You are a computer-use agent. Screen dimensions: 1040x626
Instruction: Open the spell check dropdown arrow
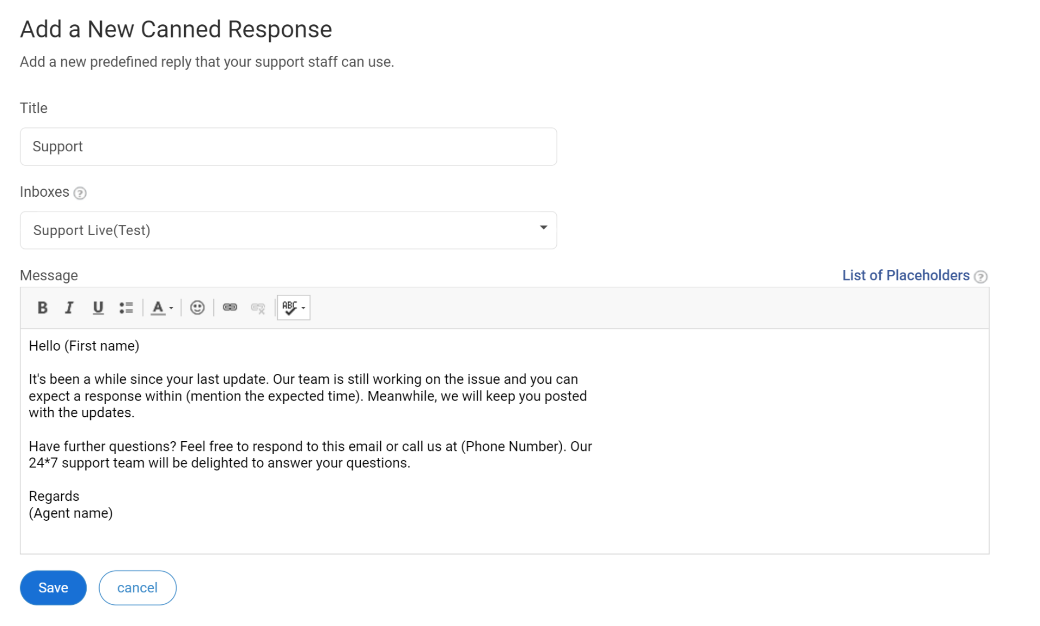(x=303, y=308)
